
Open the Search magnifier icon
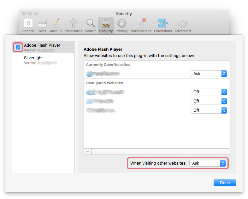coord(91,23)
